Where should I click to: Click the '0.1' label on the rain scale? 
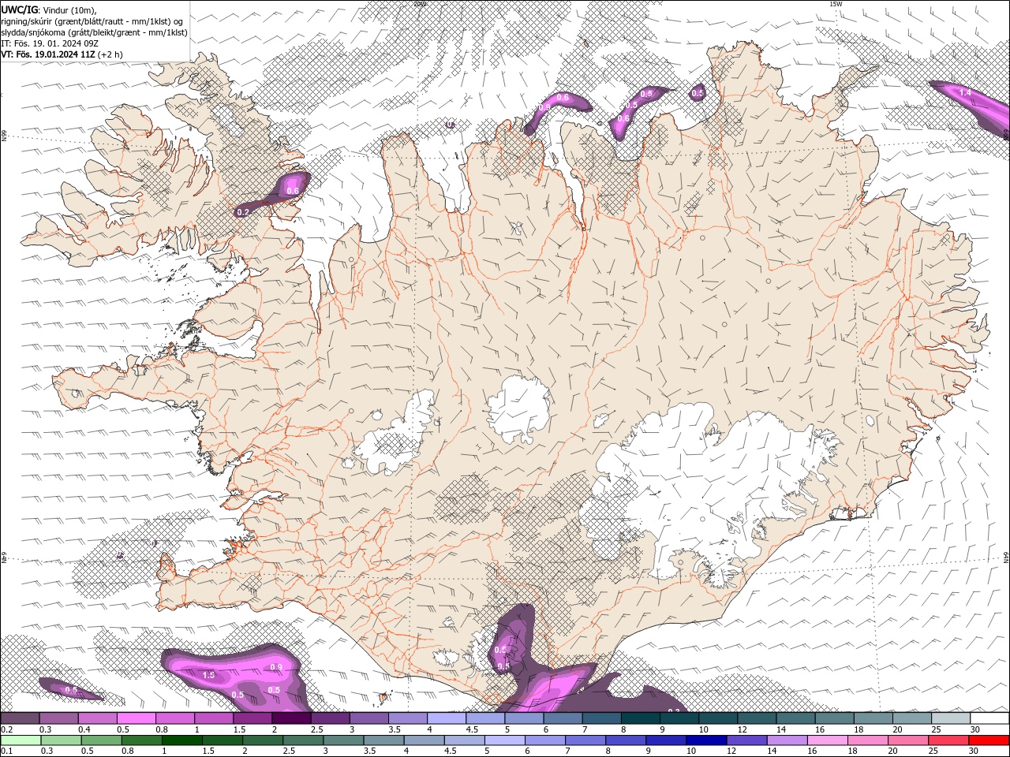[7, 751]
